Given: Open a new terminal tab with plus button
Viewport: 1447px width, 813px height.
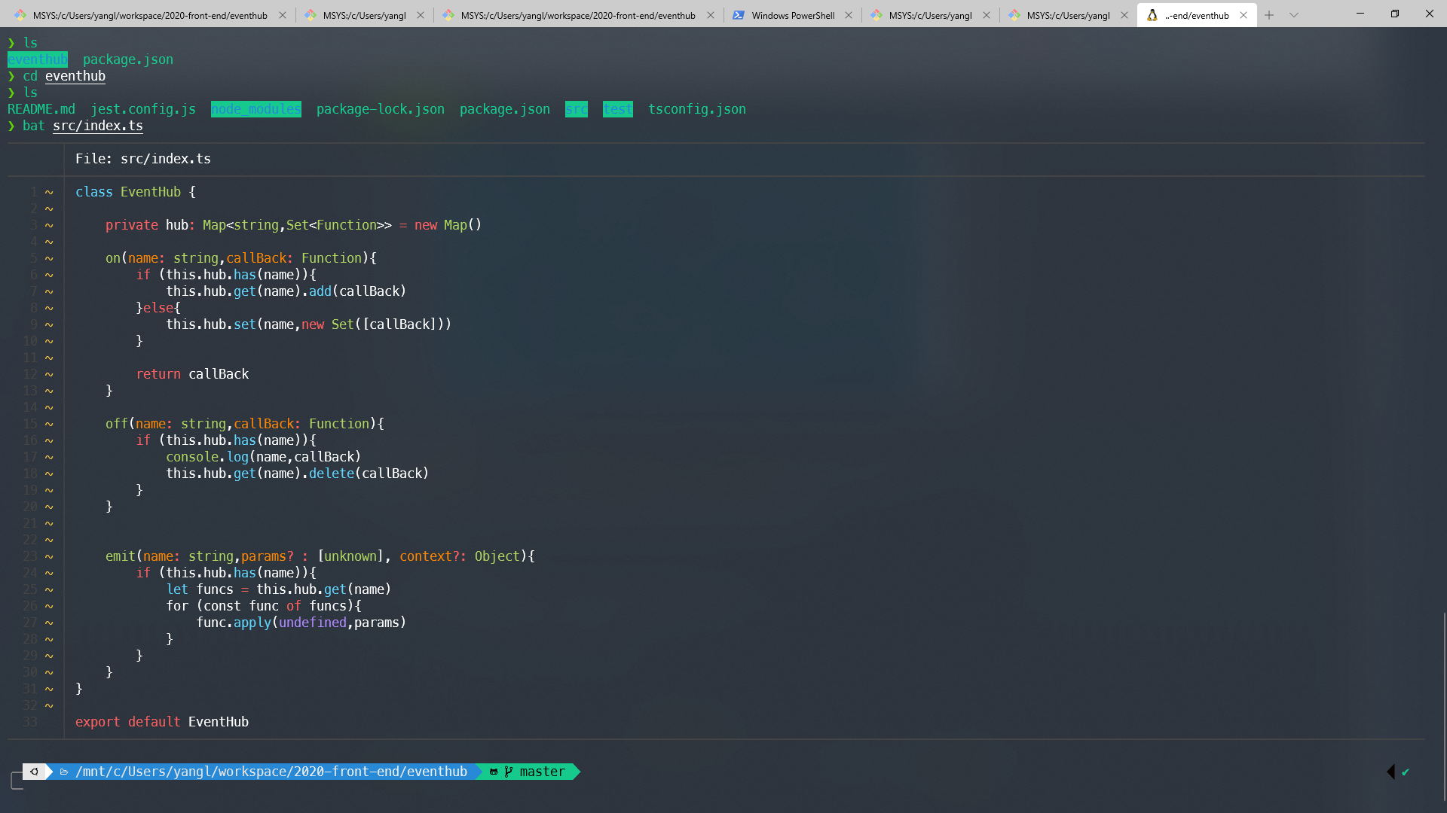Looking at the screenshot, I should 1269,15.
